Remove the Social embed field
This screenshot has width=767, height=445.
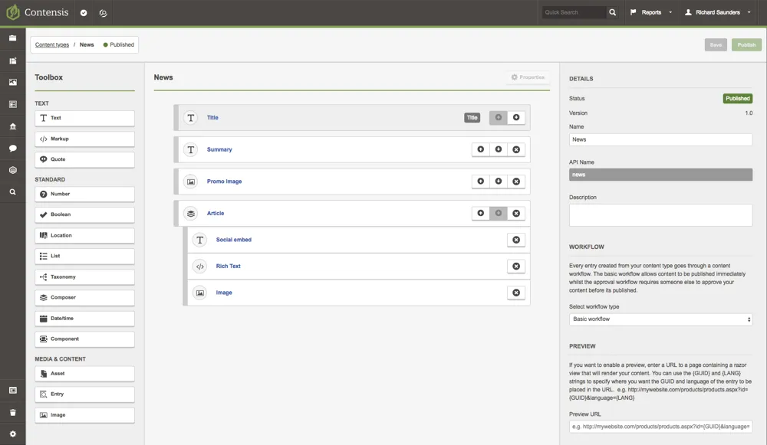click(x=516, y=240)
